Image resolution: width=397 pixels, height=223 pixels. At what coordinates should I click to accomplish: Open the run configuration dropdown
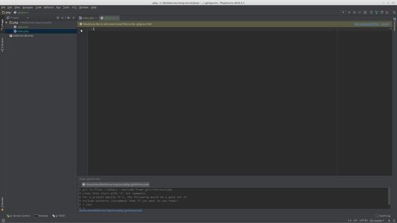click(x=344, y=12)
